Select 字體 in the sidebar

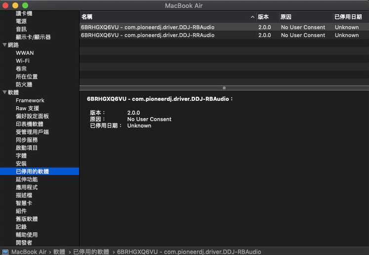tap(21, 156)
